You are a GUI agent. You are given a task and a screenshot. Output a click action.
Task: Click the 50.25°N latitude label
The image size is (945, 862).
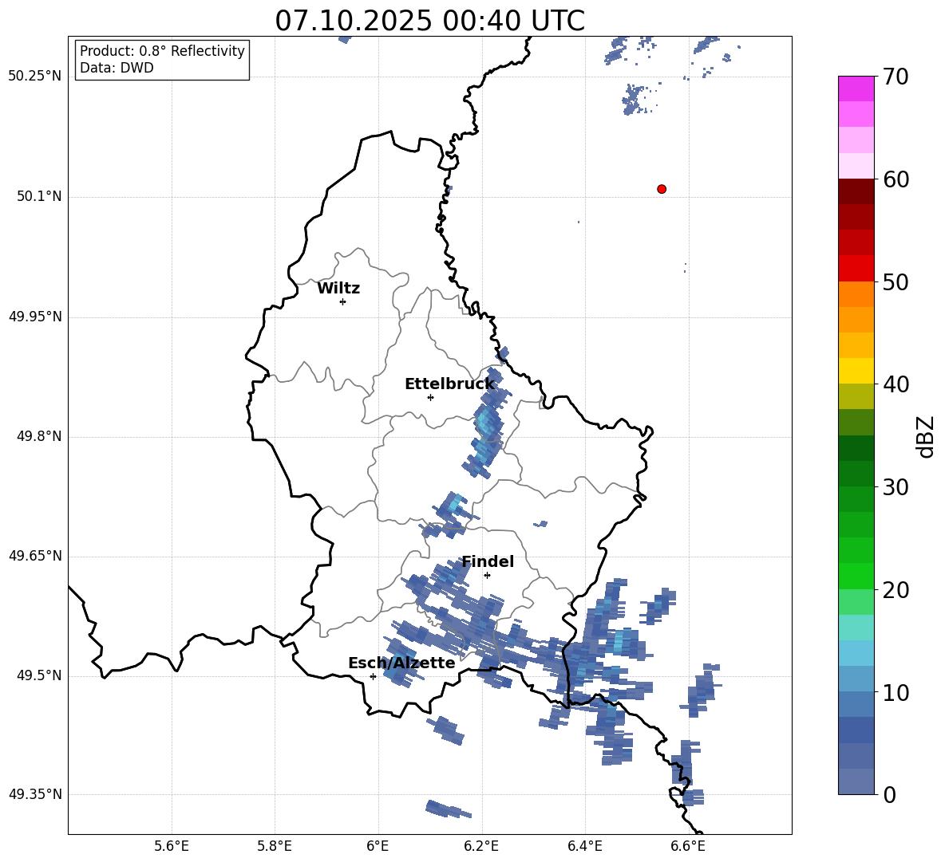[x=35, y=77]
